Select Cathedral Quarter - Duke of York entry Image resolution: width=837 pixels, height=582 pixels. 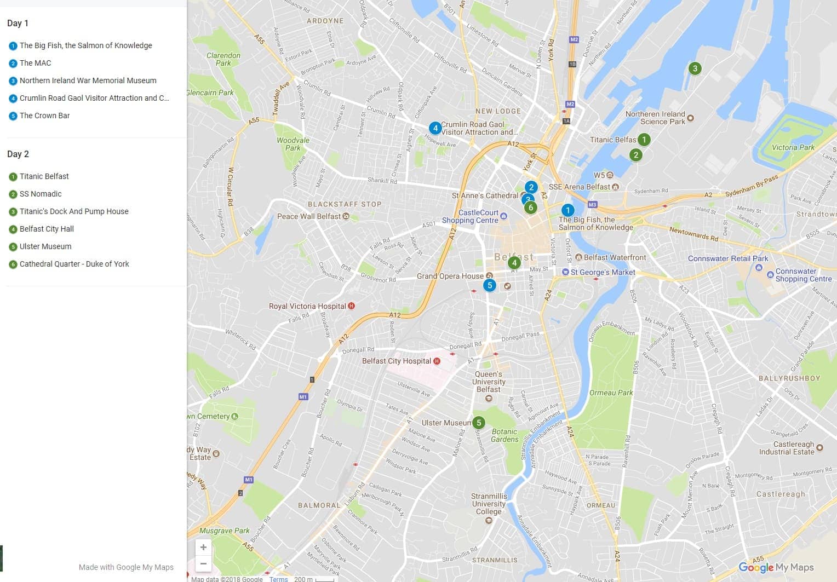click(x=74, y=264)
